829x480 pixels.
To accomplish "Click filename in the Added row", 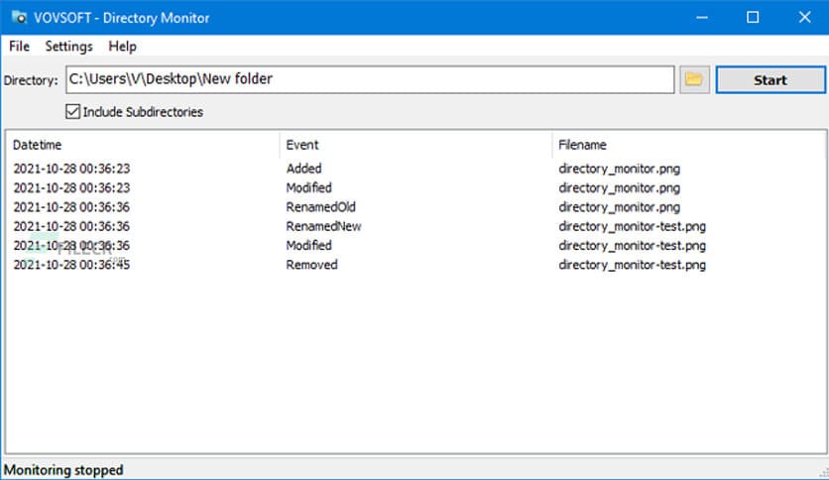I will [x=619, y=169].
